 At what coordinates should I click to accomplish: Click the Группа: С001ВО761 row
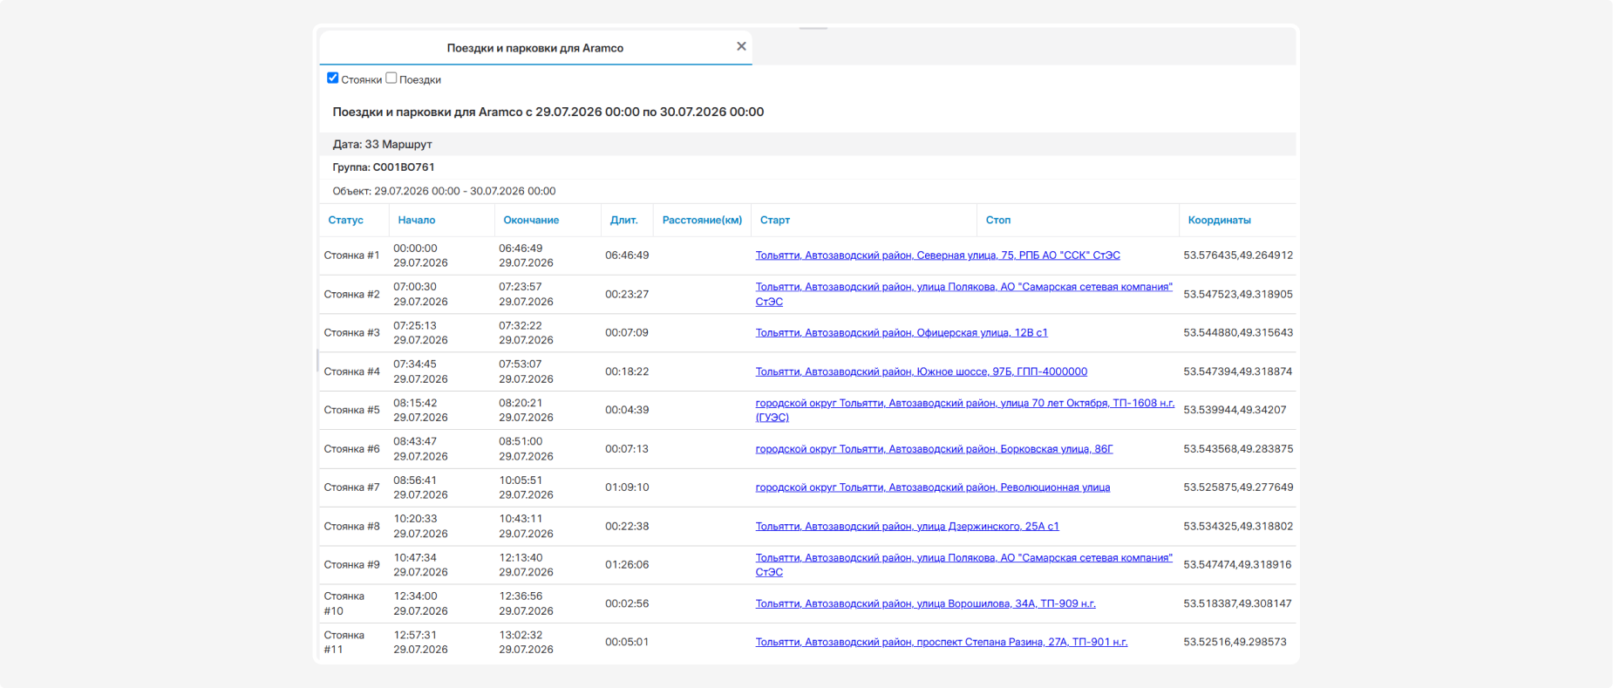coord(807,167)
